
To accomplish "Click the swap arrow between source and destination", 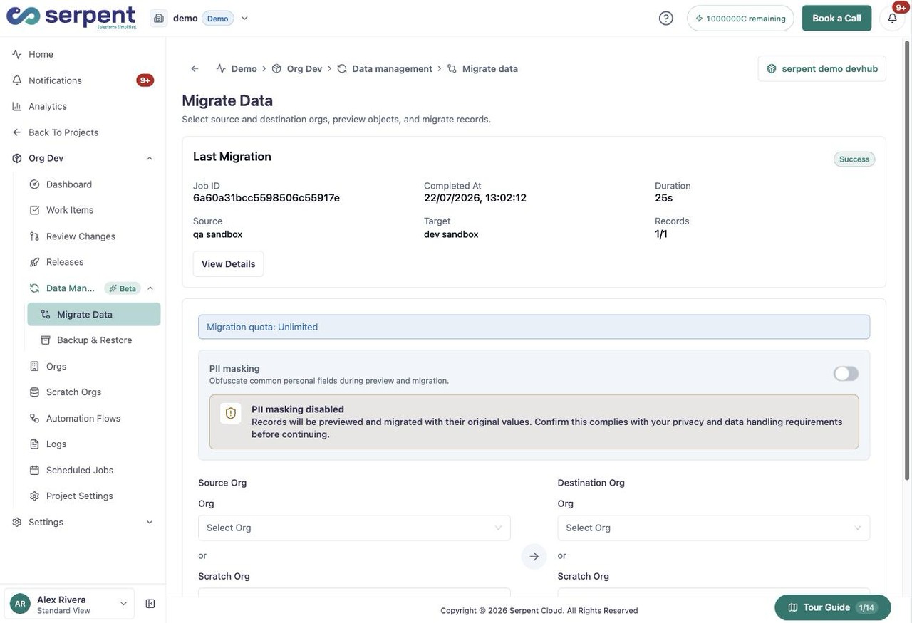I will 534,557.
